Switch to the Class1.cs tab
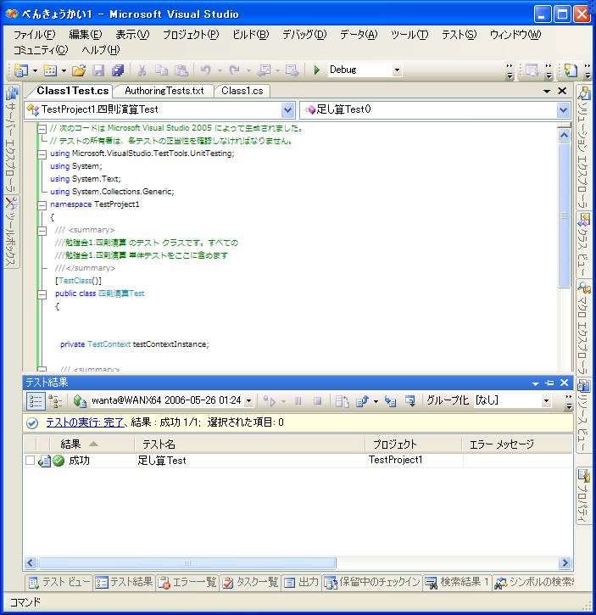This screenshot has height=615, width=596. pyautogui.click(x=242, y=91)
